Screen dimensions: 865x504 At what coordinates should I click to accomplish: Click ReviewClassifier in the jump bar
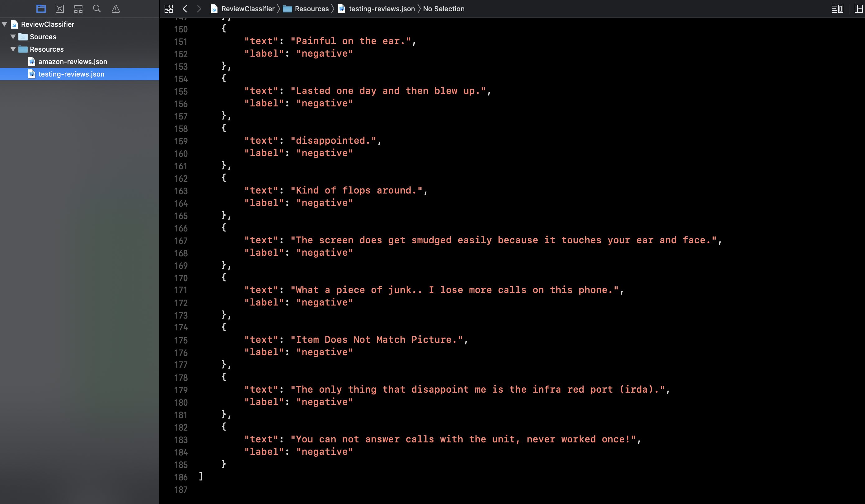tap(247, 9)
